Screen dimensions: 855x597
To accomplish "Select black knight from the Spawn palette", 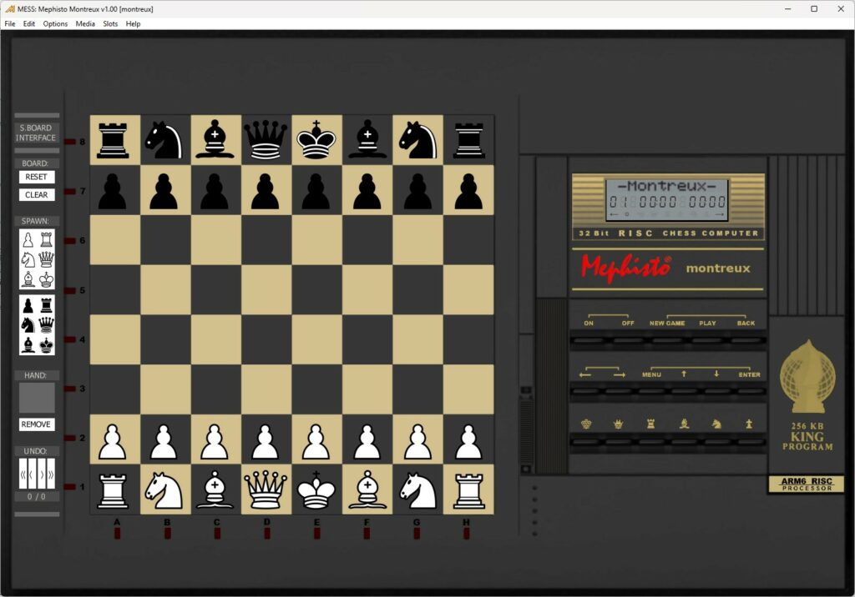I will coord(28,324).
